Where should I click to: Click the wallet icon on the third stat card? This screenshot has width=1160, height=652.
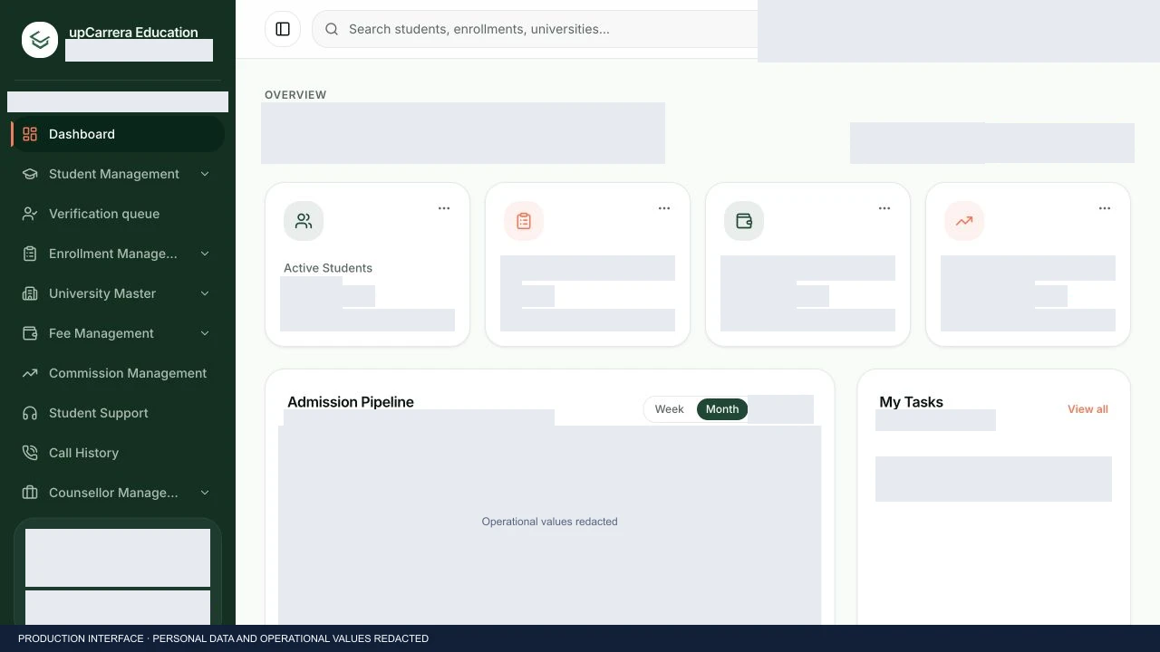[744, 221]
